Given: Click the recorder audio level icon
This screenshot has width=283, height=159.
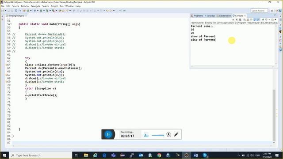Looking at the screenshot, I should pos(146,134).
